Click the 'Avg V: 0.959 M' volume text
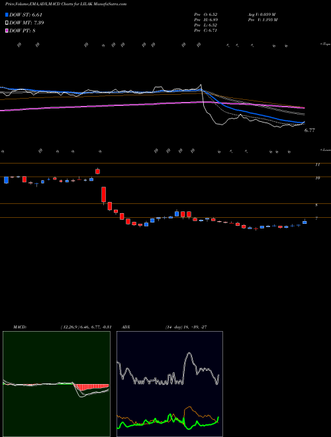Screen dimensions: 331x437 click(x=261, y=15)
